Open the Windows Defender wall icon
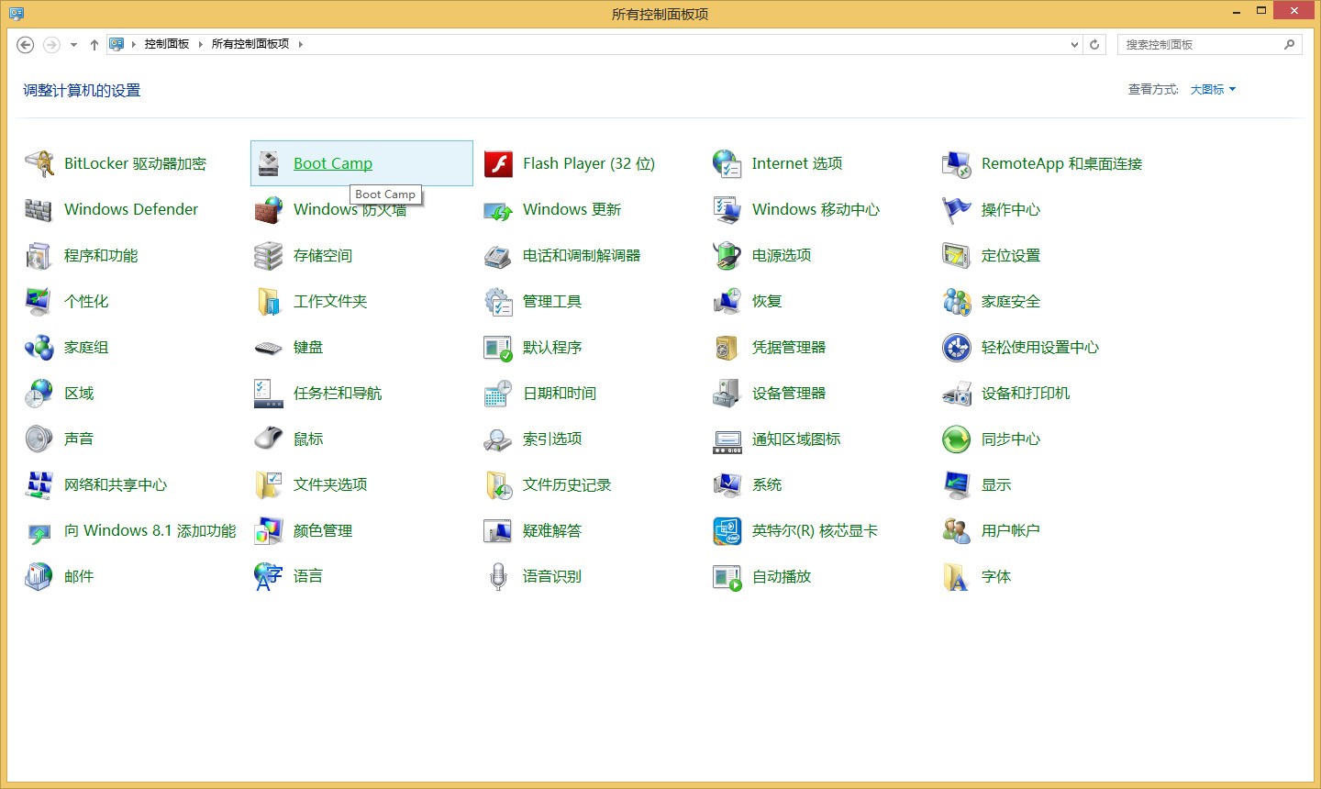Viewport: 1321px width, 789px height. 39,209
